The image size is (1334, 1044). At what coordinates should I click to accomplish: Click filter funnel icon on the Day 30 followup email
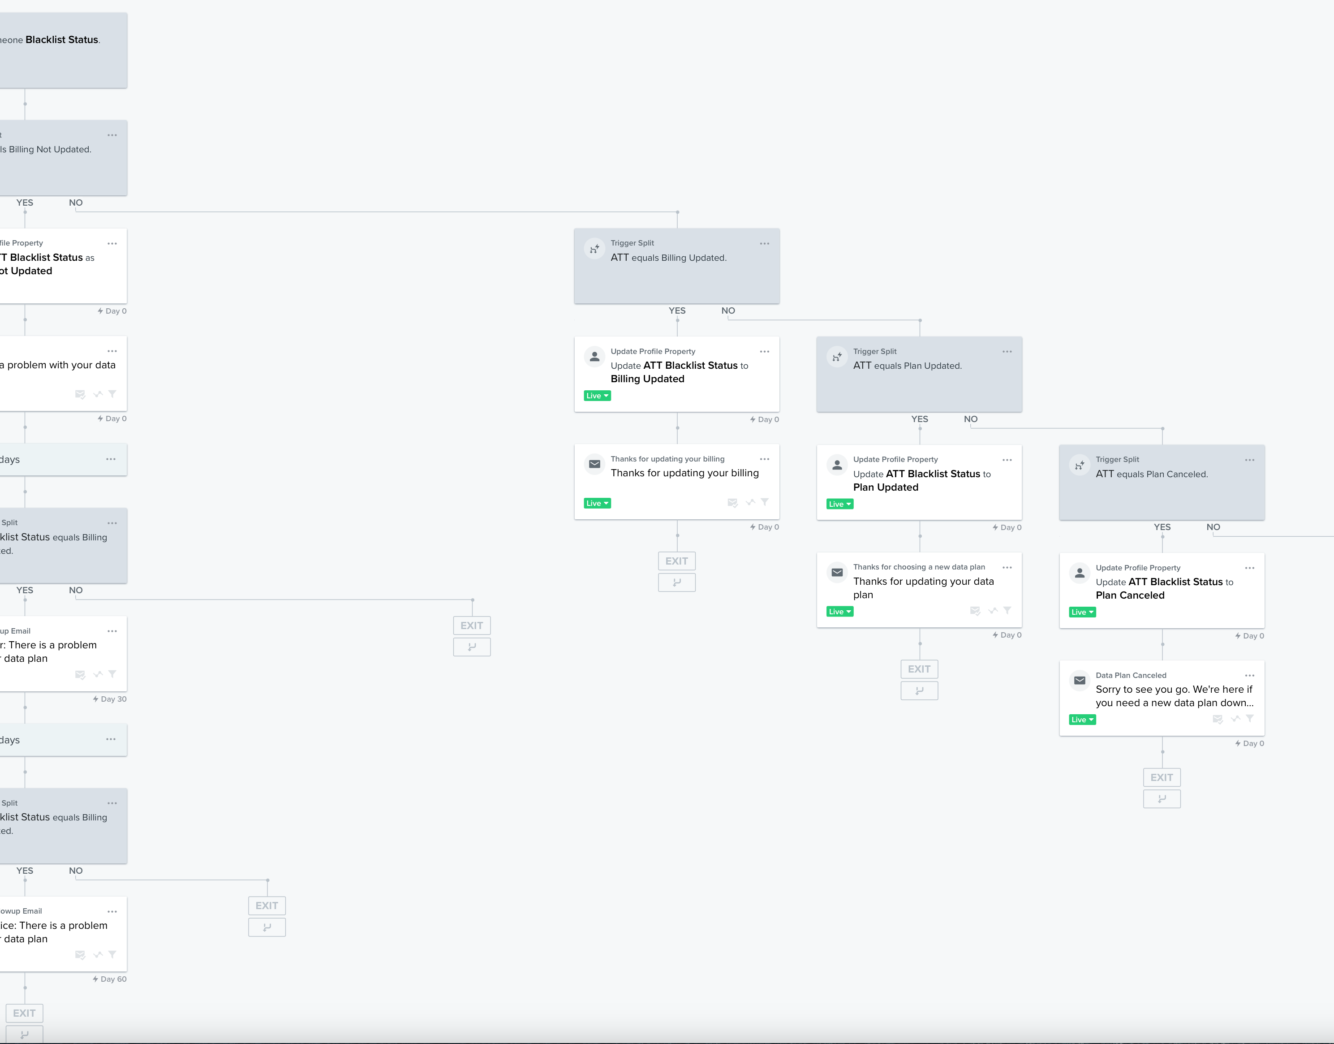coord(112,674)
